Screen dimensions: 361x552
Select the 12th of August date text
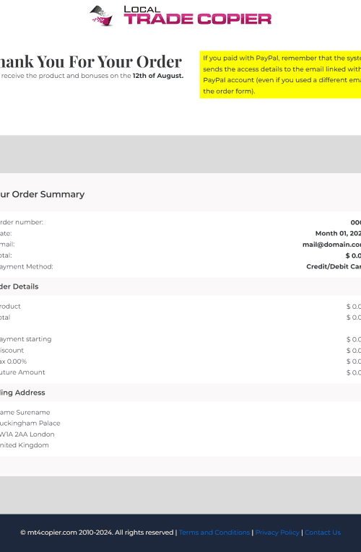click(x=158, y=76)
